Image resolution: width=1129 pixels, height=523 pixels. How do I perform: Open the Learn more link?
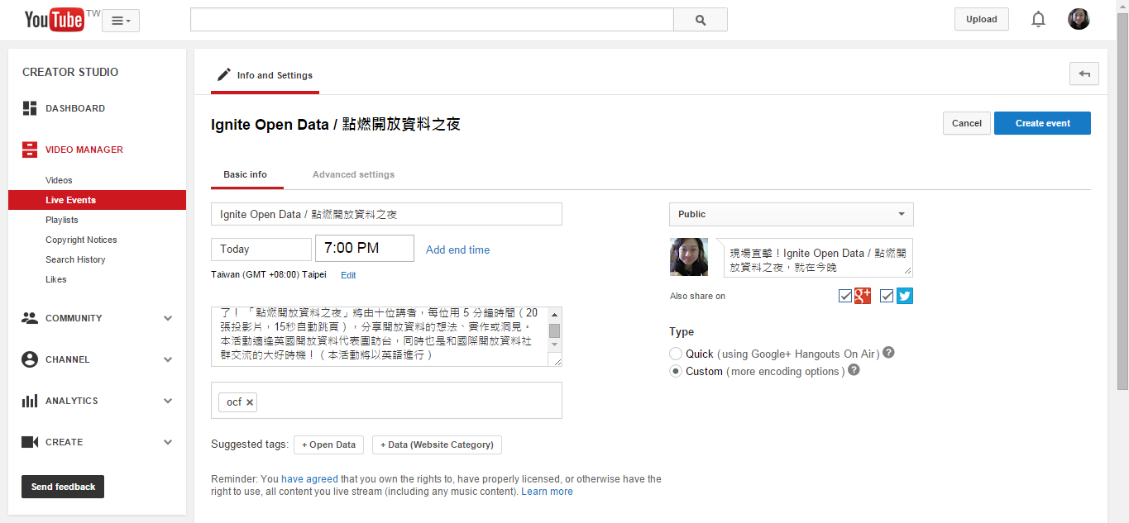tap(547, 492)
